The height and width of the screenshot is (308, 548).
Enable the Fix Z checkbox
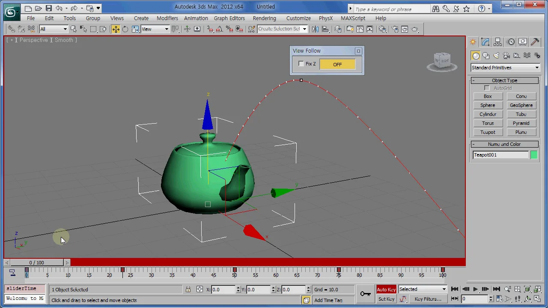pyautogui.click(x=301, y=64)
